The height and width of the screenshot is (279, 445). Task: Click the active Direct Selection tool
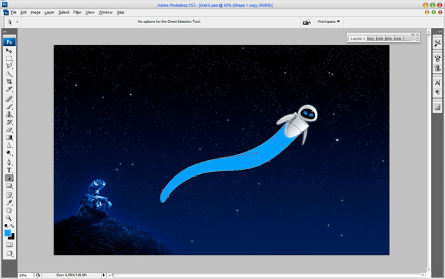[x=9, y=178]
